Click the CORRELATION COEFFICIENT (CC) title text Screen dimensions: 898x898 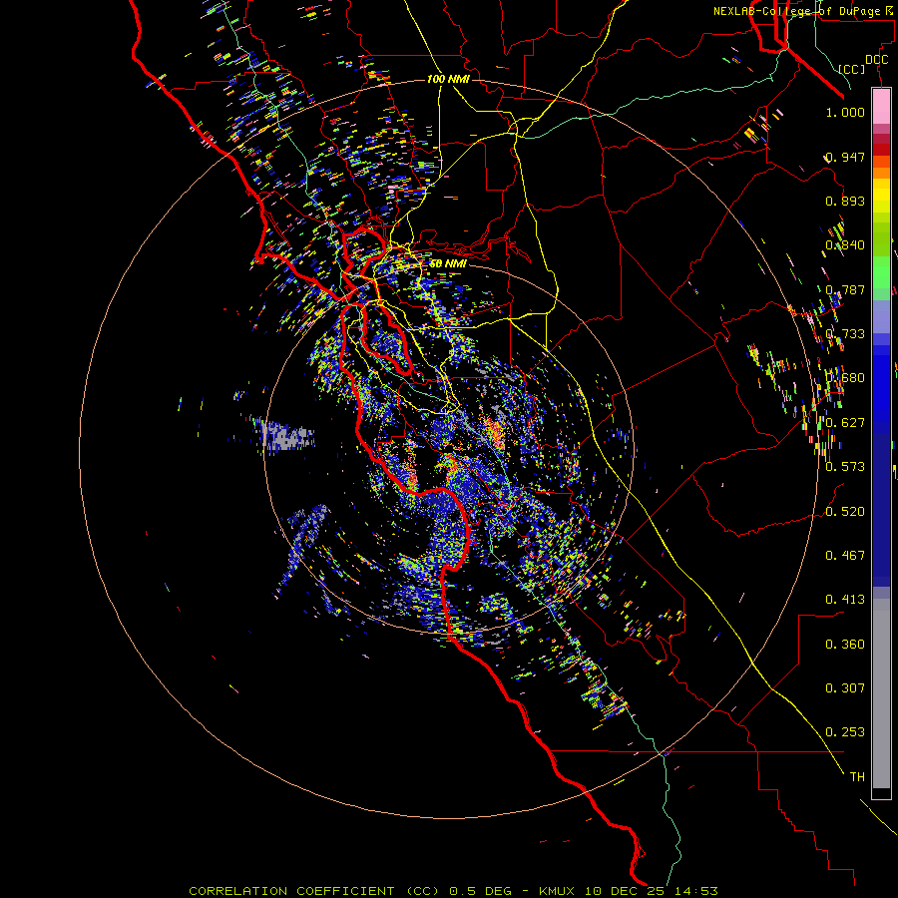point(314,891)
